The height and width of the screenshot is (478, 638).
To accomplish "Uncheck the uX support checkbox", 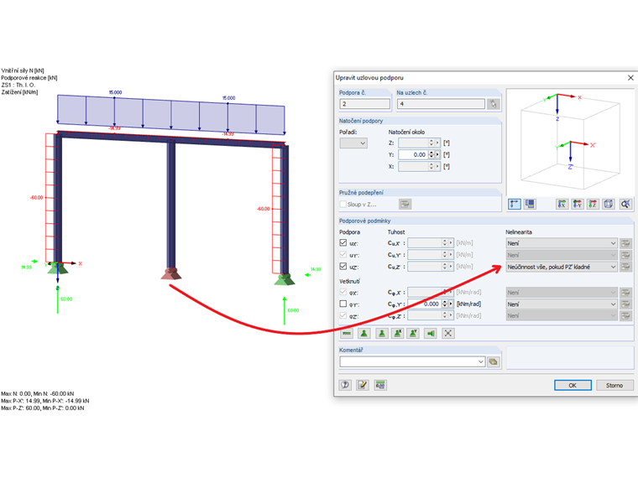I will (343, 243).
